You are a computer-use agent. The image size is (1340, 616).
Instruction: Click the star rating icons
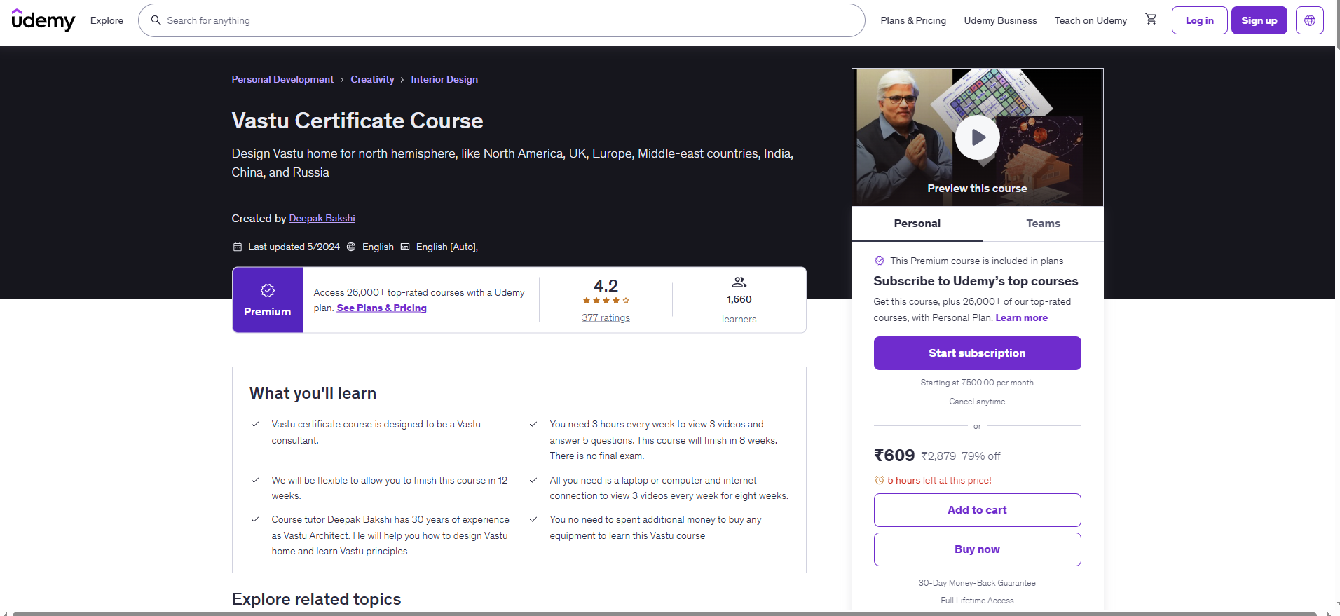pos(606,301)
